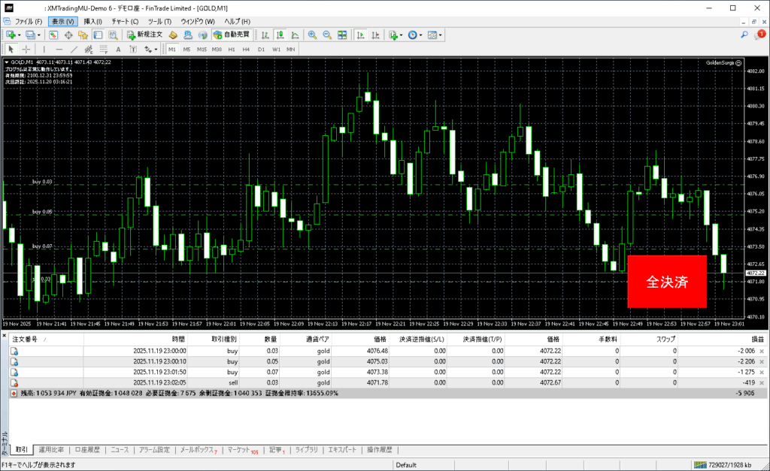Expand the periodicity clock dropdown
Screen dimensions: 770x471
[x=422, y=35]
